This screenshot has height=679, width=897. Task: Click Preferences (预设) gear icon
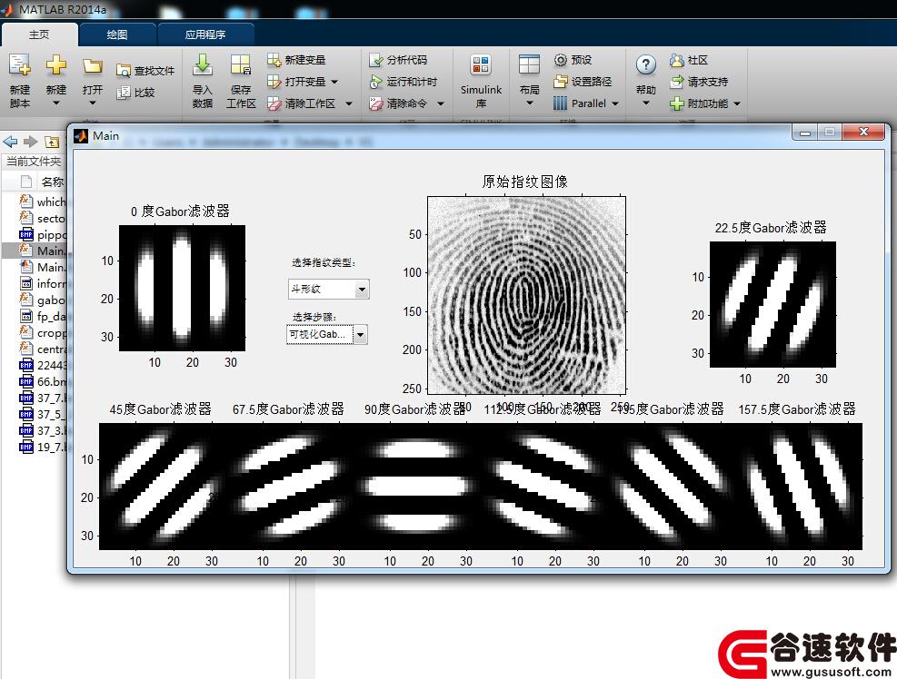tap(561, 60)
